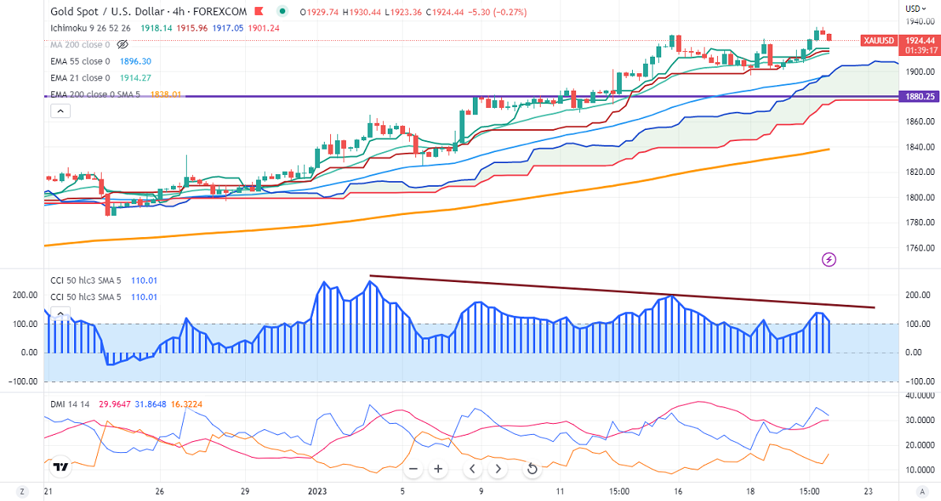This screenshot has height=501, width=941.
Task: Collapse the main chart indicator legend
Action: click(60, 111)
